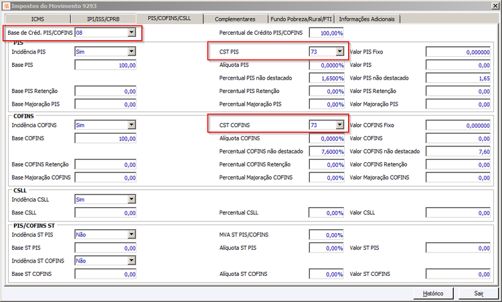Click the Valor Majoração PIS field
Screen dimensions: 502x302
[x=458, y=104]
